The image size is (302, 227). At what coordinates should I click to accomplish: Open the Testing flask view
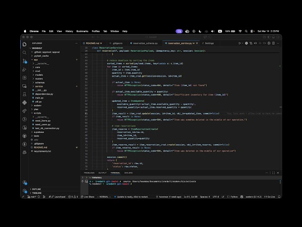pos(25,94)
